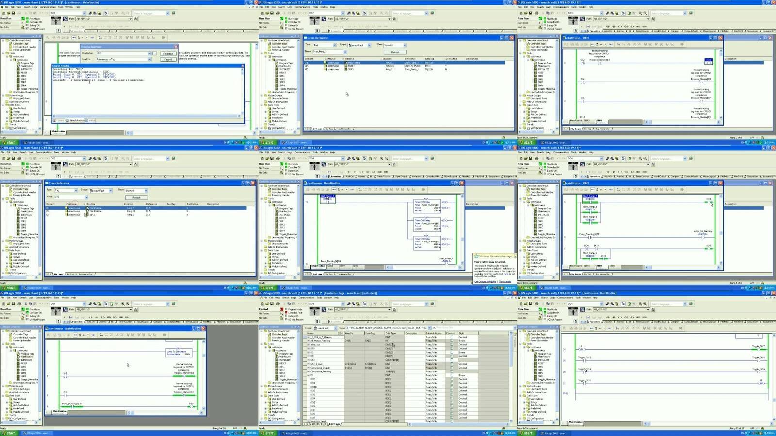
Task: Open the Find What dropdown in Find in Routines
Action: click(149, 53)
